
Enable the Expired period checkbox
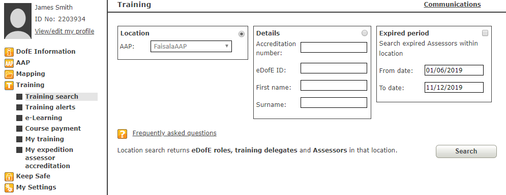[485, 33]
